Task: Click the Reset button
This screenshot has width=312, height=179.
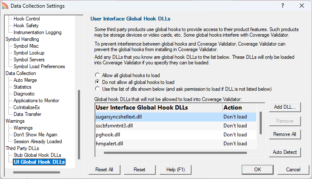Action: [x=140, y=170]
